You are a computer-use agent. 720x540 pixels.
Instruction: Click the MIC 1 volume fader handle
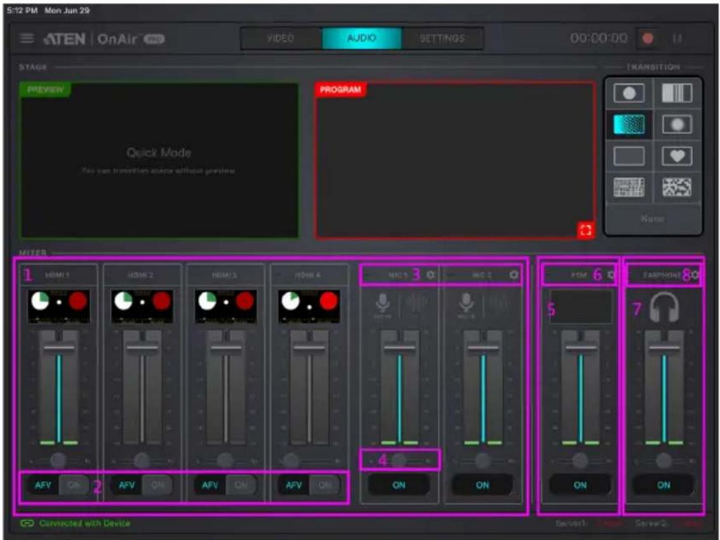(399, 348)
